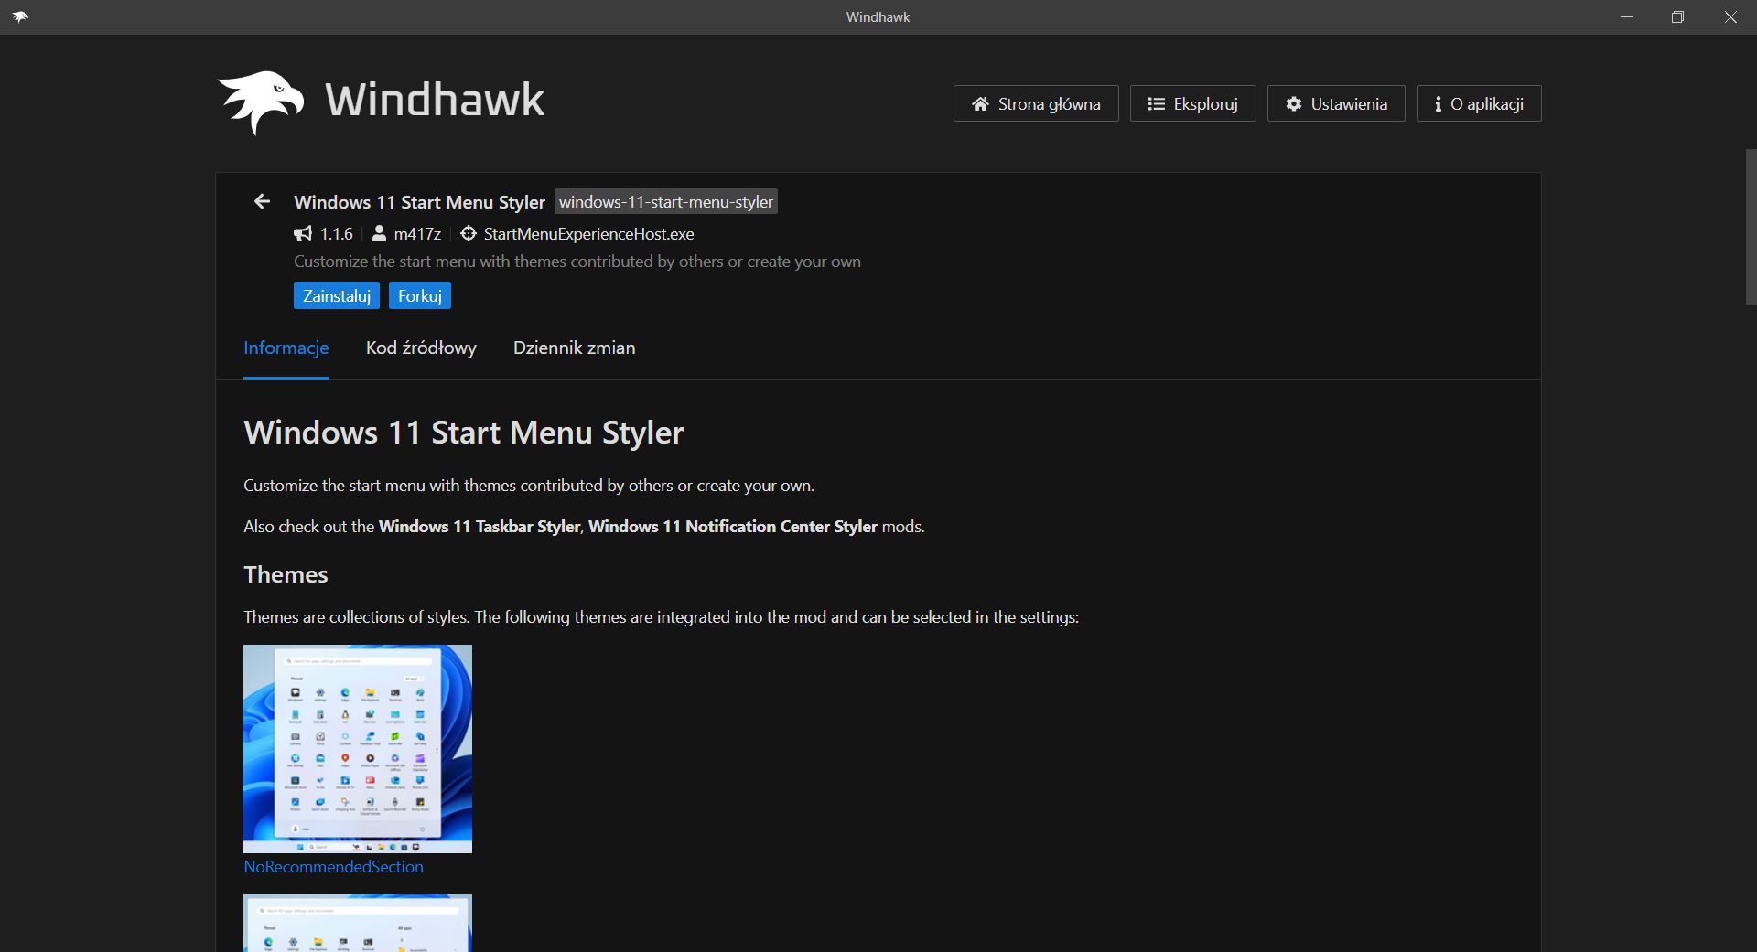Click the NoRecommendedSection theme screenshot
The height and width of the screenshot is (952, 1757).
(x=357, y=749)
